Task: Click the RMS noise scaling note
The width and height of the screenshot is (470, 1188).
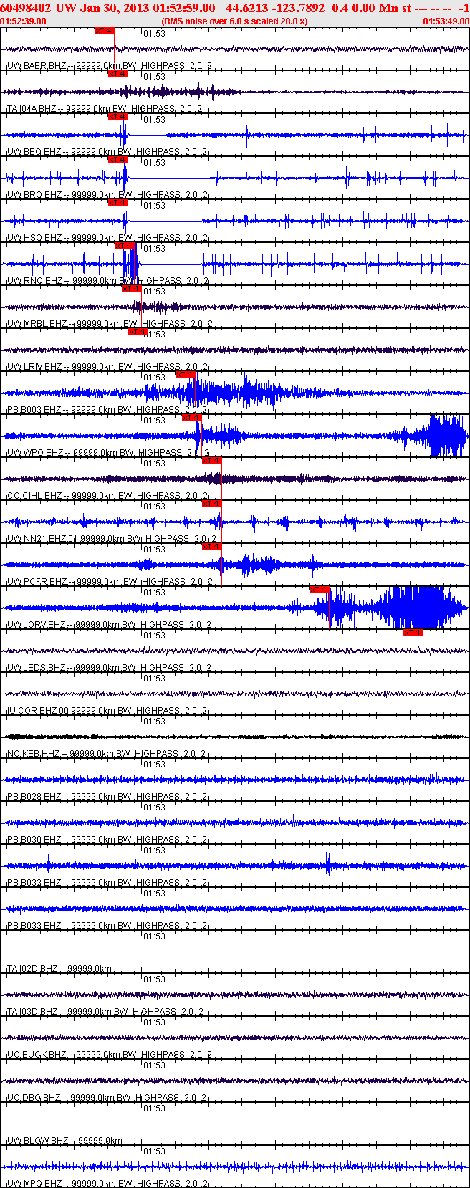Action: pos(234,21)
